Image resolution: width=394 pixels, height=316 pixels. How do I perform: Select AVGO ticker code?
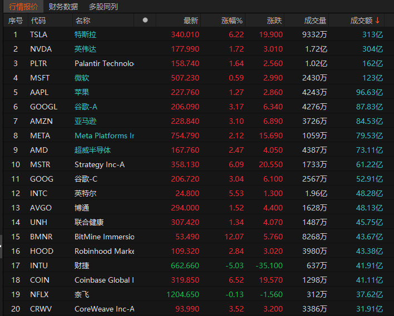click(x=41, y=208)
